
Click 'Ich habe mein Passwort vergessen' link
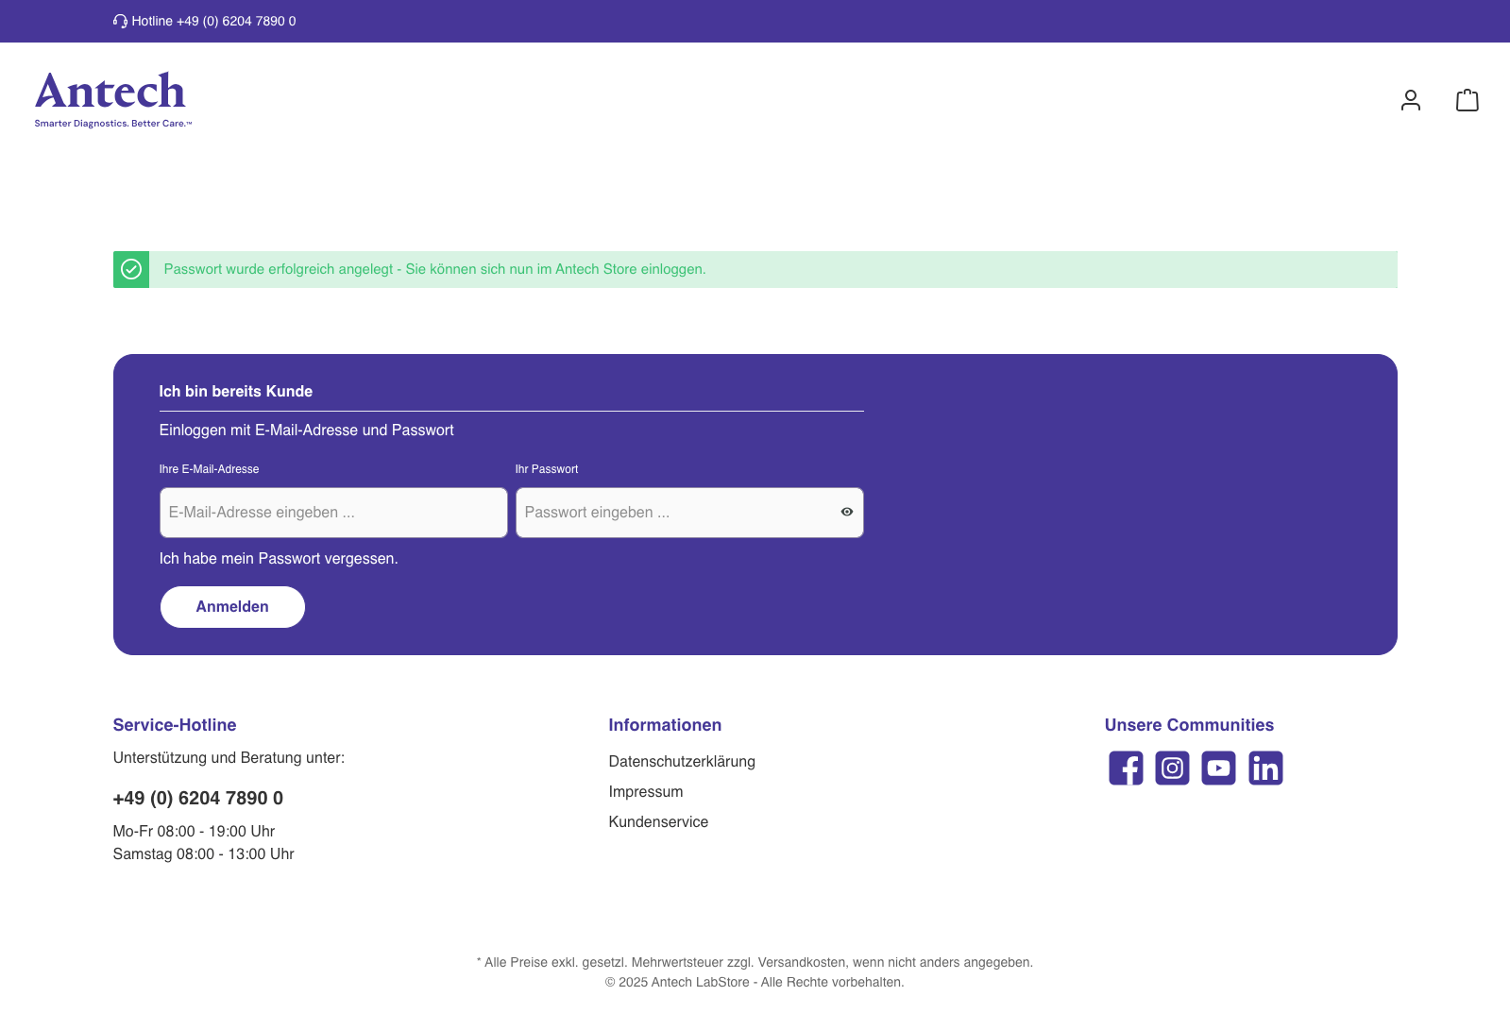coord(279,559)
